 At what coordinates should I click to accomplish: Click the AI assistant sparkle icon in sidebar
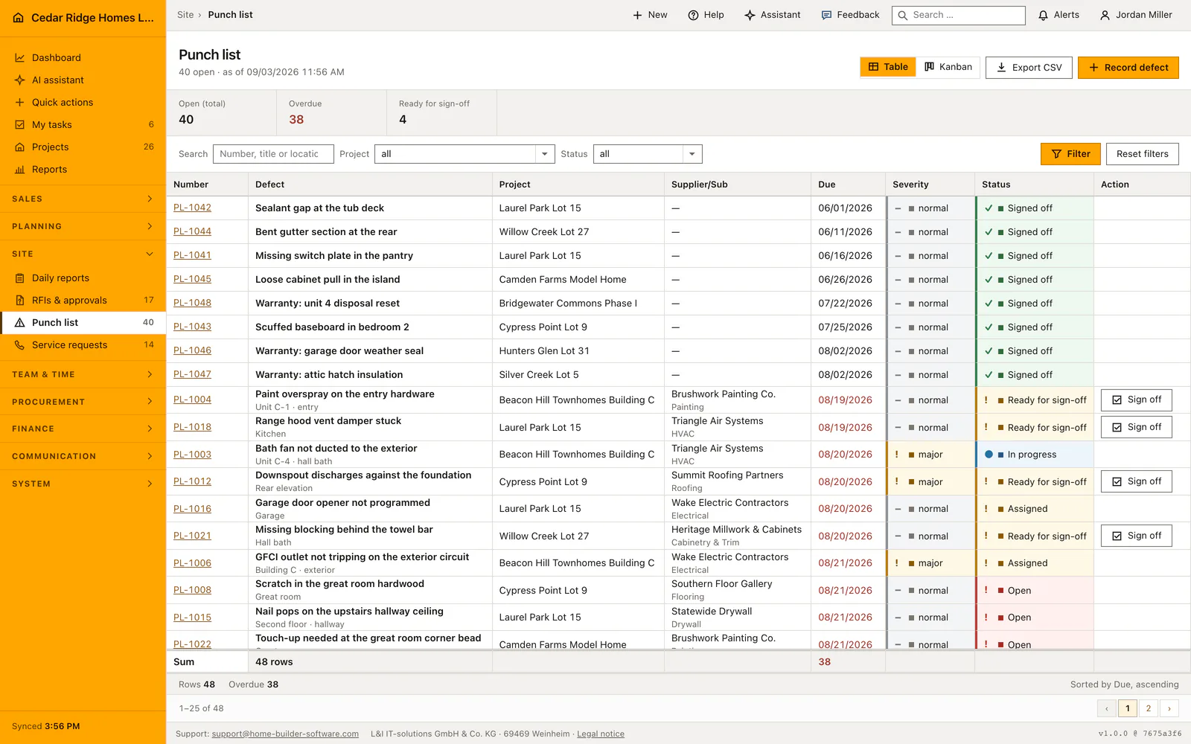(x=20, y=80)
